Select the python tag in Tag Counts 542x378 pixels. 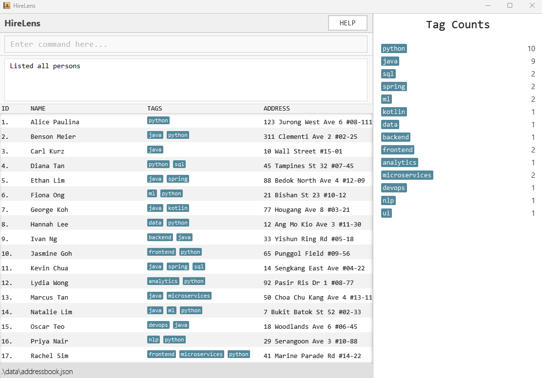393,49
